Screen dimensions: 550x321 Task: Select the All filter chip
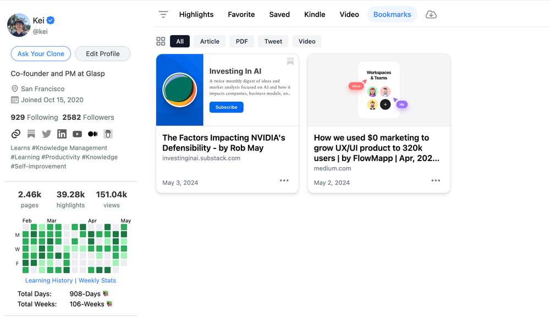pyautogui.click(x=180, y=41)
